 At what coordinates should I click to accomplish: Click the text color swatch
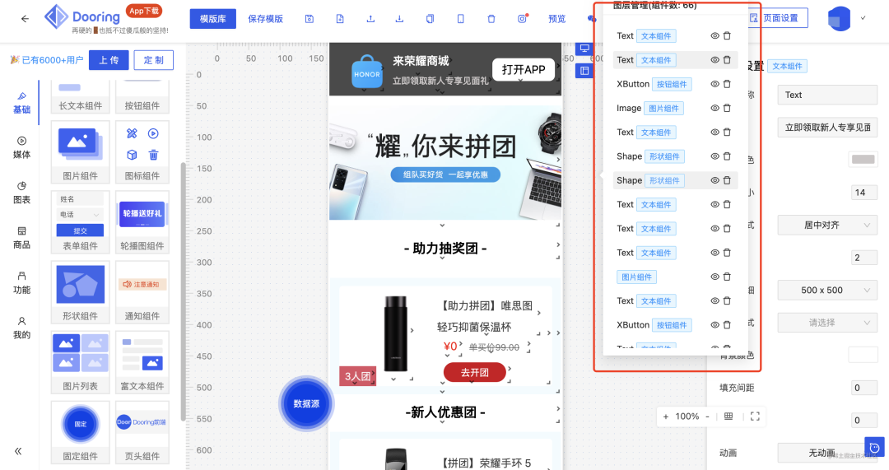pos(863,160)
